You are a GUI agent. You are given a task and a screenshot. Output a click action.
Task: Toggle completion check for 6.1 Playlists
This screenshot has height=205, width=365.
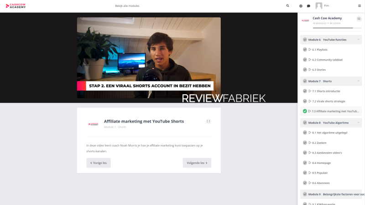pyautogui.click(x=305, y=50)
